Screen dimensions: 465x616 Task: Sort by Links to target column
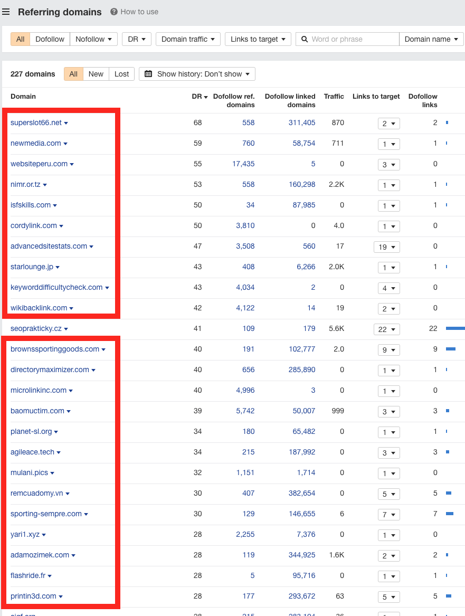click(x=376, y=96)
